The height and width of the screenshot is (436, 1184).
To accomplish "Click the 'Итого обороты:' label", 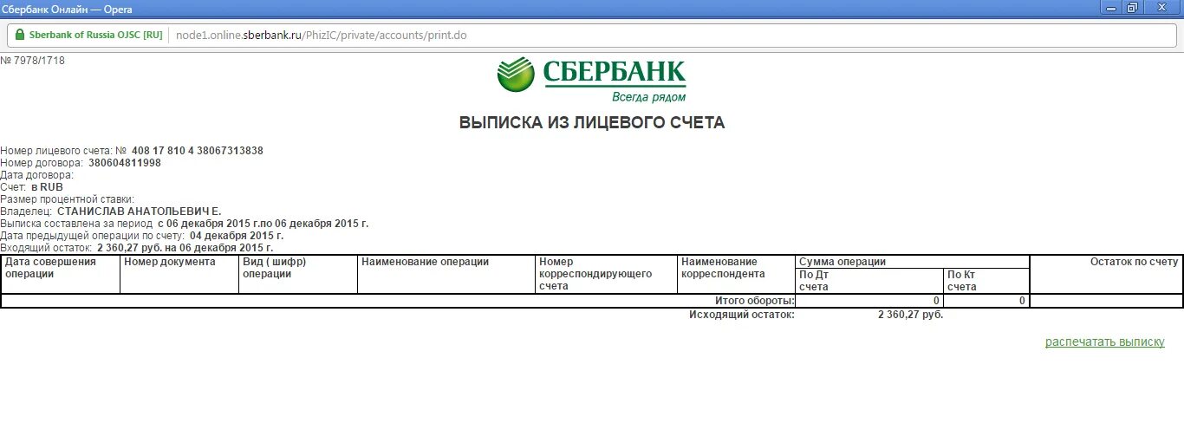I will (x=755, y=301).
